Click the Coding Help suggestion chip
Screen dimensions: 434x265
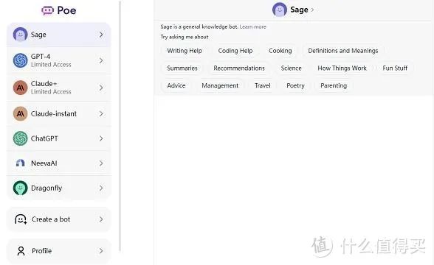point(235,51)
